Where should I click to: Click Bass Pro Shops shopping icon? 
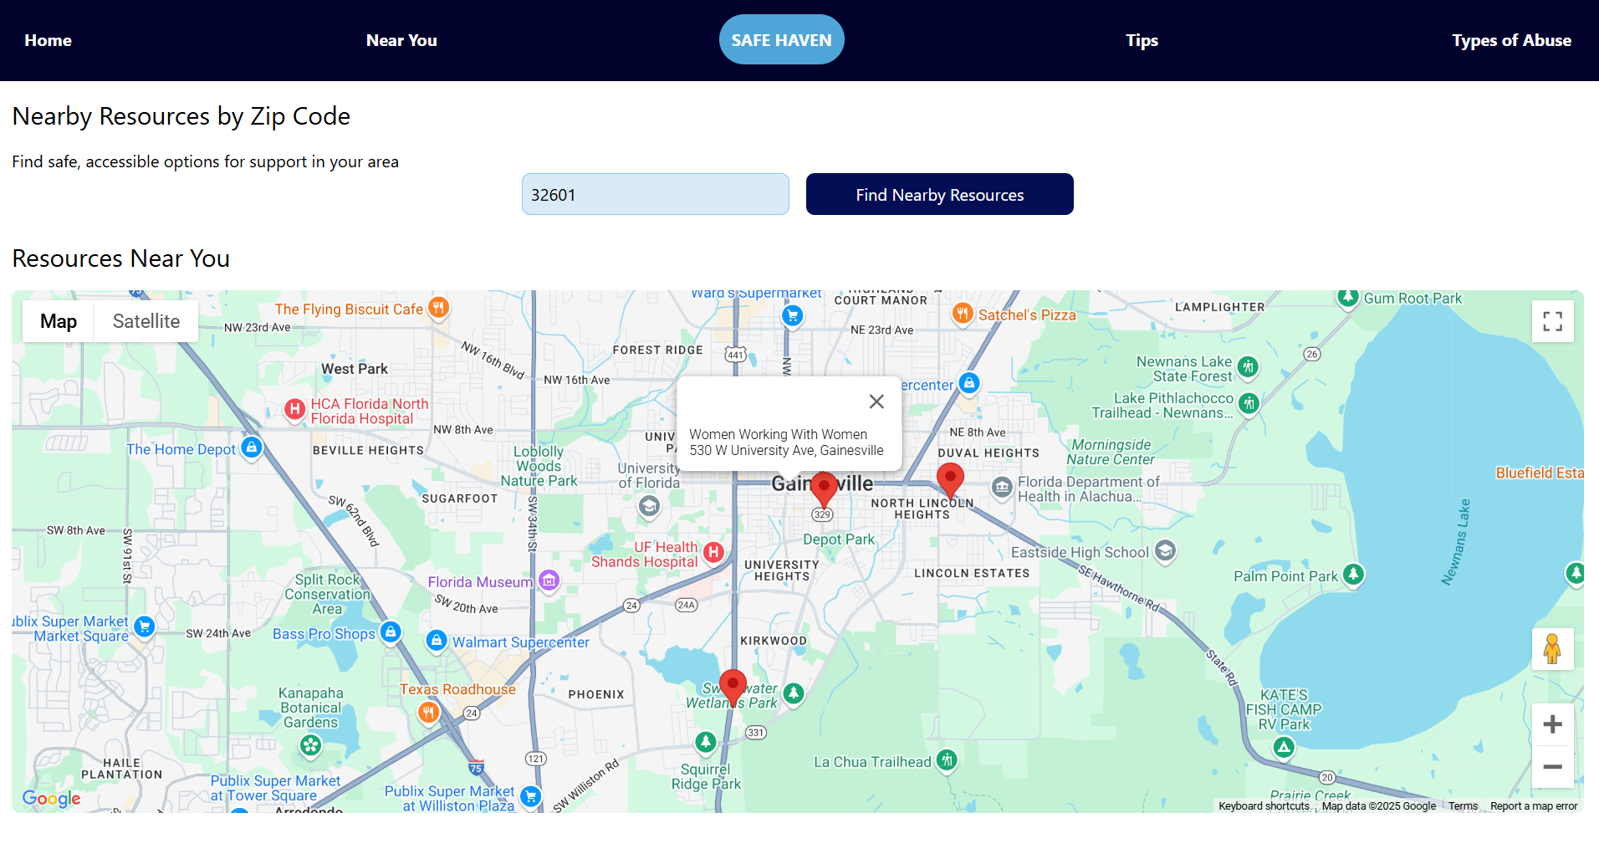click(x=391, y=631)
